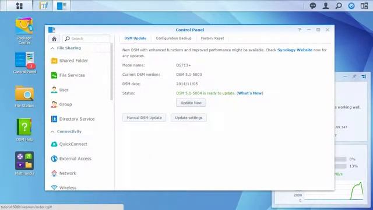The height and width of the screenshot is (210, 373).
Task: Open the Control Panel help question mark
Action: 300,30
